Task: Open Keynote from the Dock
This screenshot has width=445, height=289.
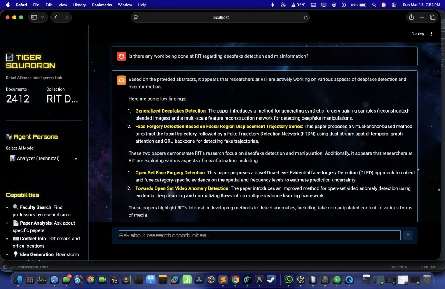Action: coord(151,280)
